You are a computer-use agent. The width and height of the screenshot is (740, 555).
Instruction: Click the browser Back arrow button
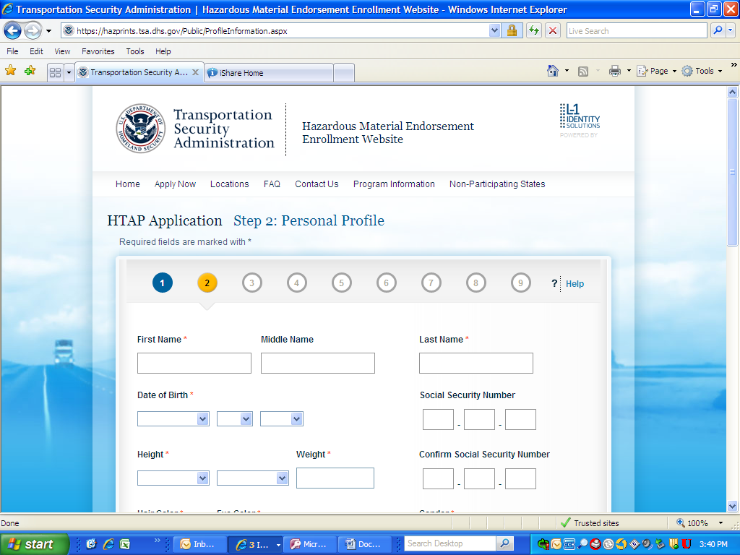click(x=12, y=31)
